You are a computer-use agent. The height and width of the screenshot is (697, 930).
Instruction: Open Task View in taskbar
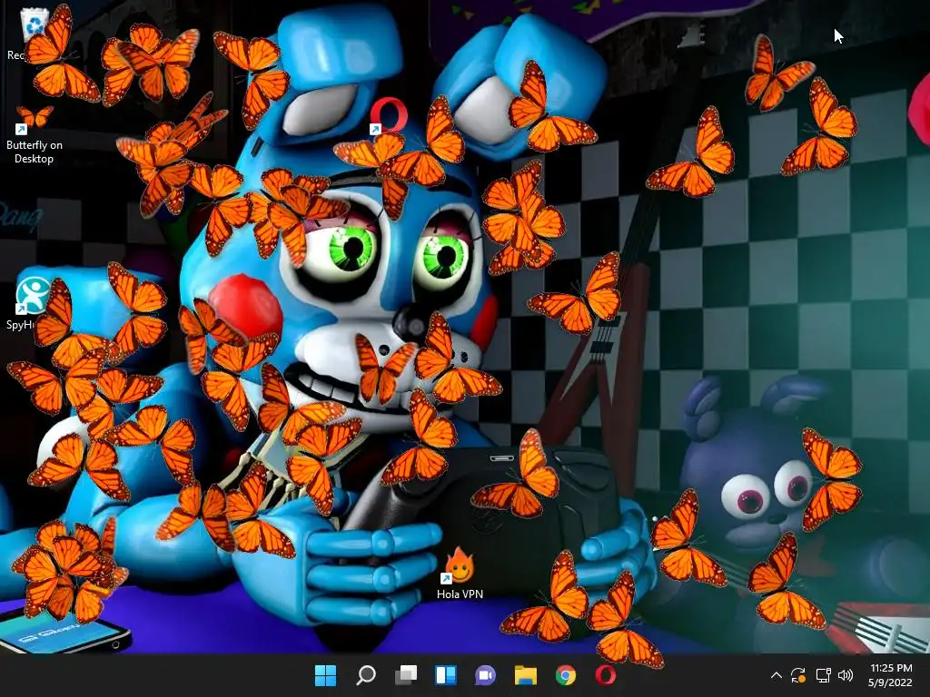pyautogui.click(x=406, y=675)
